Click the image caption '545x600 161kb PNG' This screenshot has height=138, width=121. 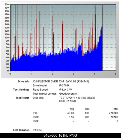point(60,135)
